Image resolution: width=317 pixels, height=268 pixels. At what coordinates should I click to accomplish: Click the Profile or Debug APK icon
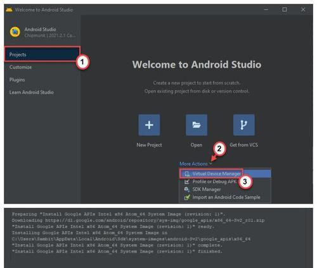click(187, 181)
